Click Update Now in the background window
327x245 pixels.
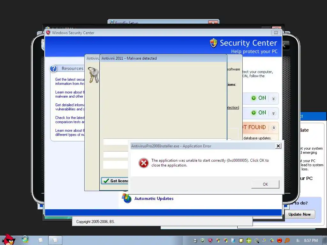[x=300, y=214]
